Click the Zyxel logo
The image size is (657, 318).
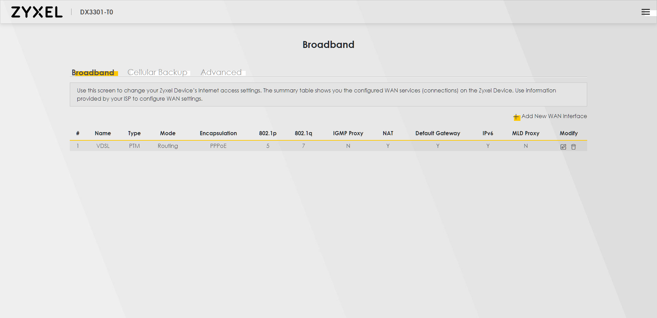point(37,12)
